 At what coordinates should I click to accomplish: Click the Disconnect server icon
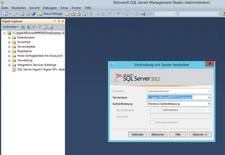(28, 27)
